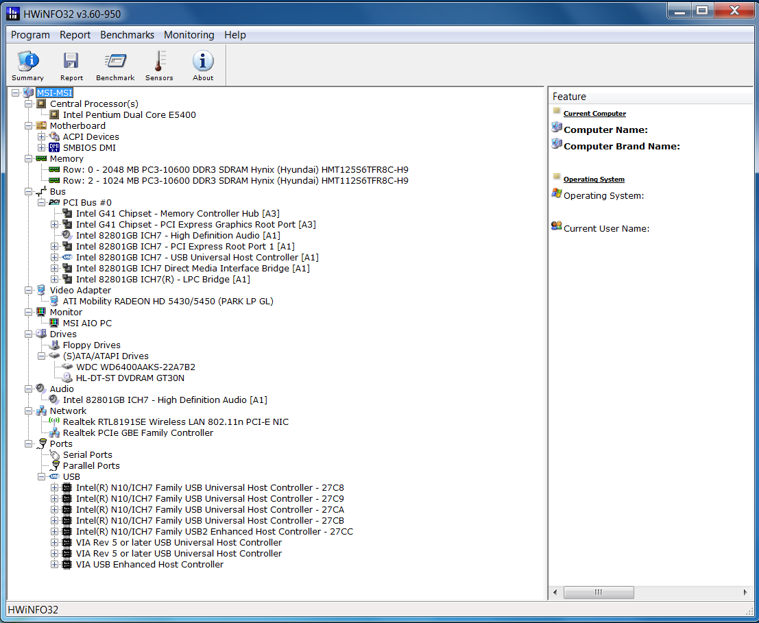Open the Sensors thermometer icon

(159, 62)
